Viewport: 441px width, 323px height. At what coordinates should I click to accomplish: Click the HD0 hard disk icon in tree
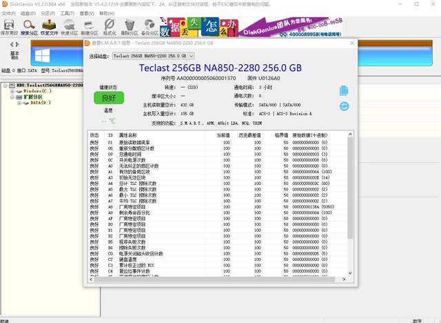pyautogui.click(x=12, y=85)
